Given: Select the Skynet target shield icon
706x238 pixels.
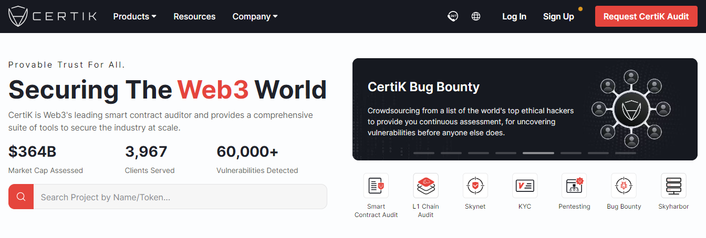Looking at the screenshot, I should pos(475,186).
